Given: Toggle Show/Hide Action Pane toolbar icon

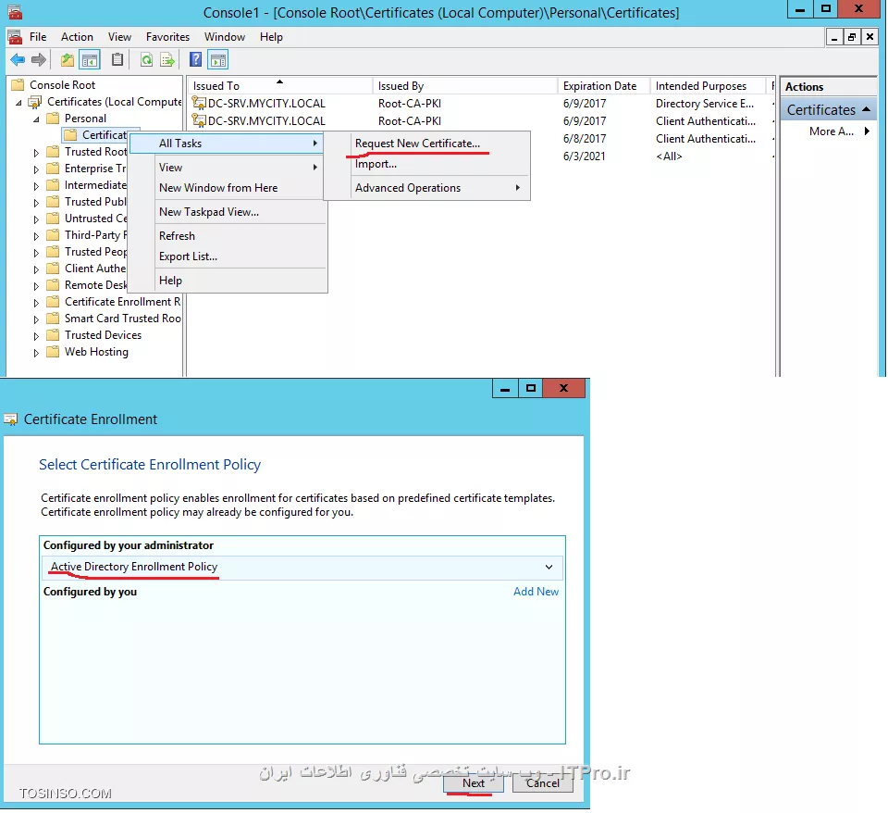Looking at the screenshot, I should click(x=218, y=59).
